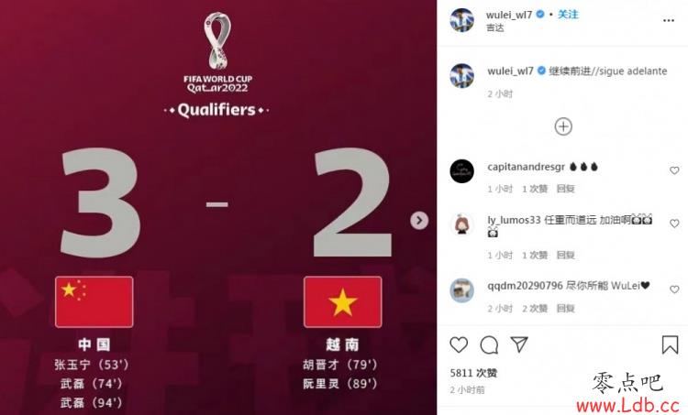
Task: Reply to ly_lumos33's comment
Action: (566, 255)
